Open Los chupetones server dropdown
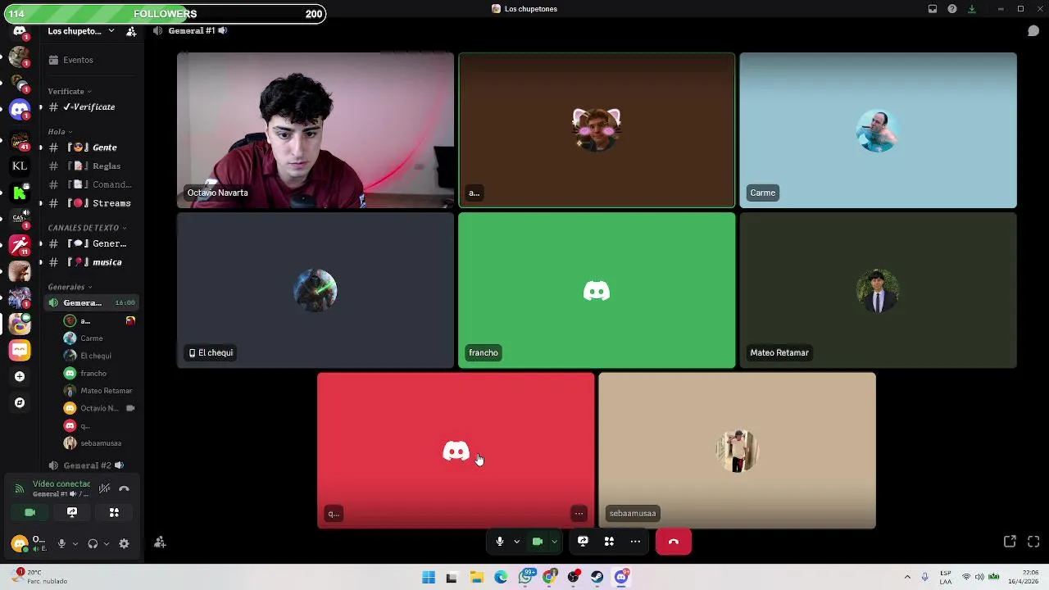 point(80,31)
